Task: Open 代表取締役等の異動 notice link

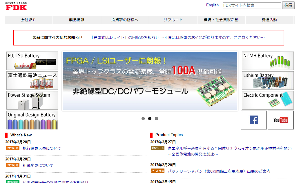Action: pos(55,182)
